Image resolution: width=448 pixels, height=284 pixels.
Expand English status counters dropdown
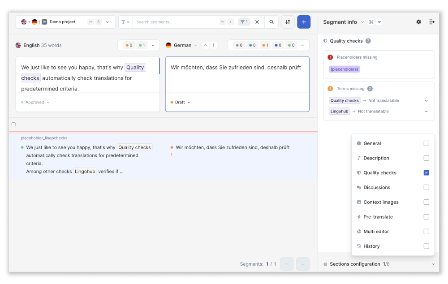click(153, 45)
